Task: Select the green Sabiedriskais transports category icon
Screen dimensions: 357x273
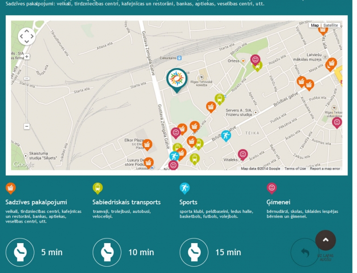Action: (x=98, y=188)
